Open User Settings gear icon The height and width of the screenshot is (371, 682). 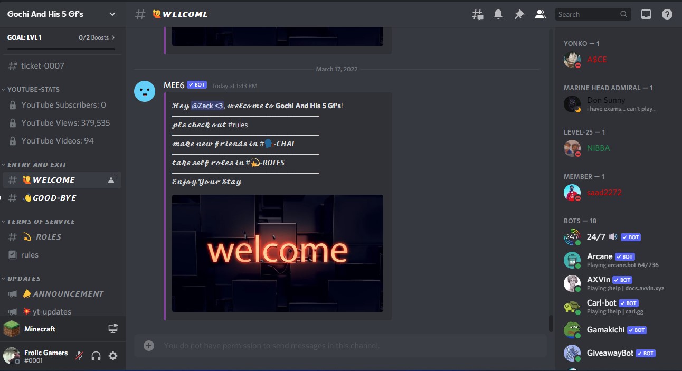tap(113, 356)
